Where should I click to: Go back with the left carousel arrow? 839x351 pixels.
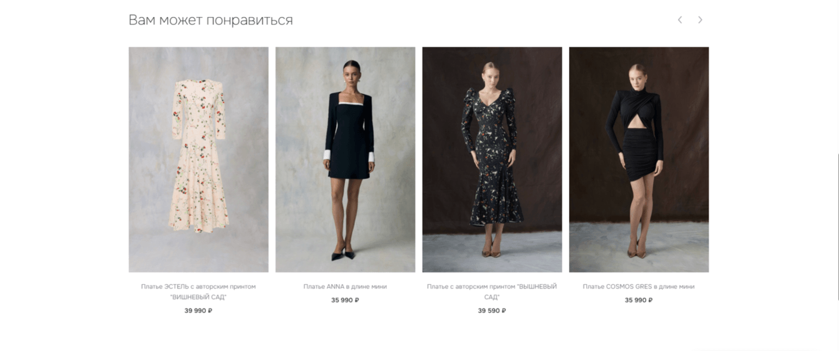click(x=680, y=20)
